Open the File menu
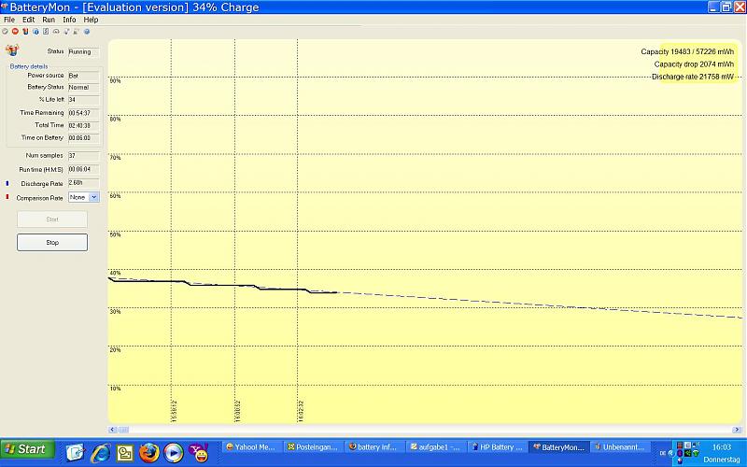Viewport: 747px width, 467px height. tap(9, 20)
